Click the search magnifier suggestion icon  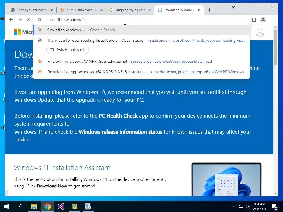click(x=40, y=30)
